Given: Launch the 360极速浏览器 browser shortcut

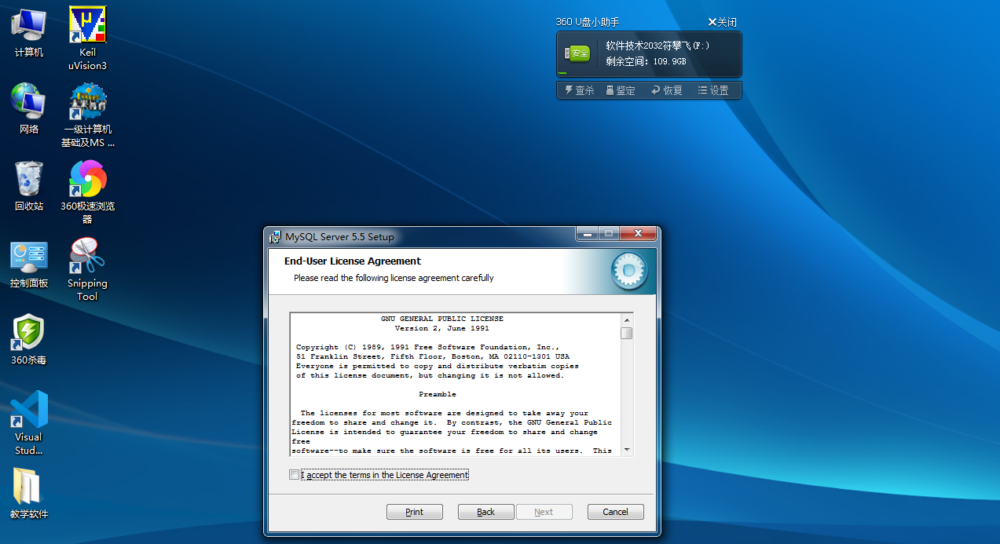Looking at the screenshot, I should tap(87, 192).
